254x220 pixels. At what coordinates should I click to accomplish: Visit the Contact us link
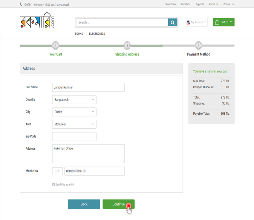point(229,4)
